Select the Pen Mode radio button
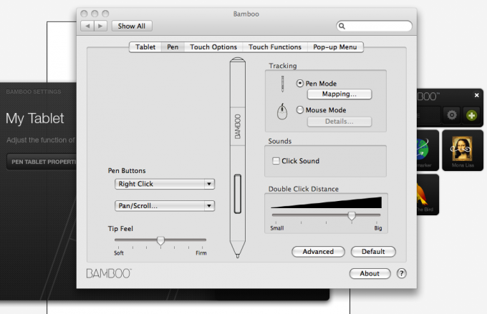This screenshot has width=487, height=314. (x=299, y=83)
